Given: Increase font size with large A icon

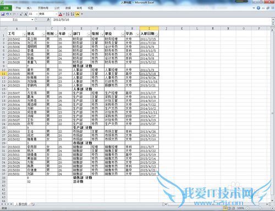Looking at the screenshot, I should click(26, 14).
